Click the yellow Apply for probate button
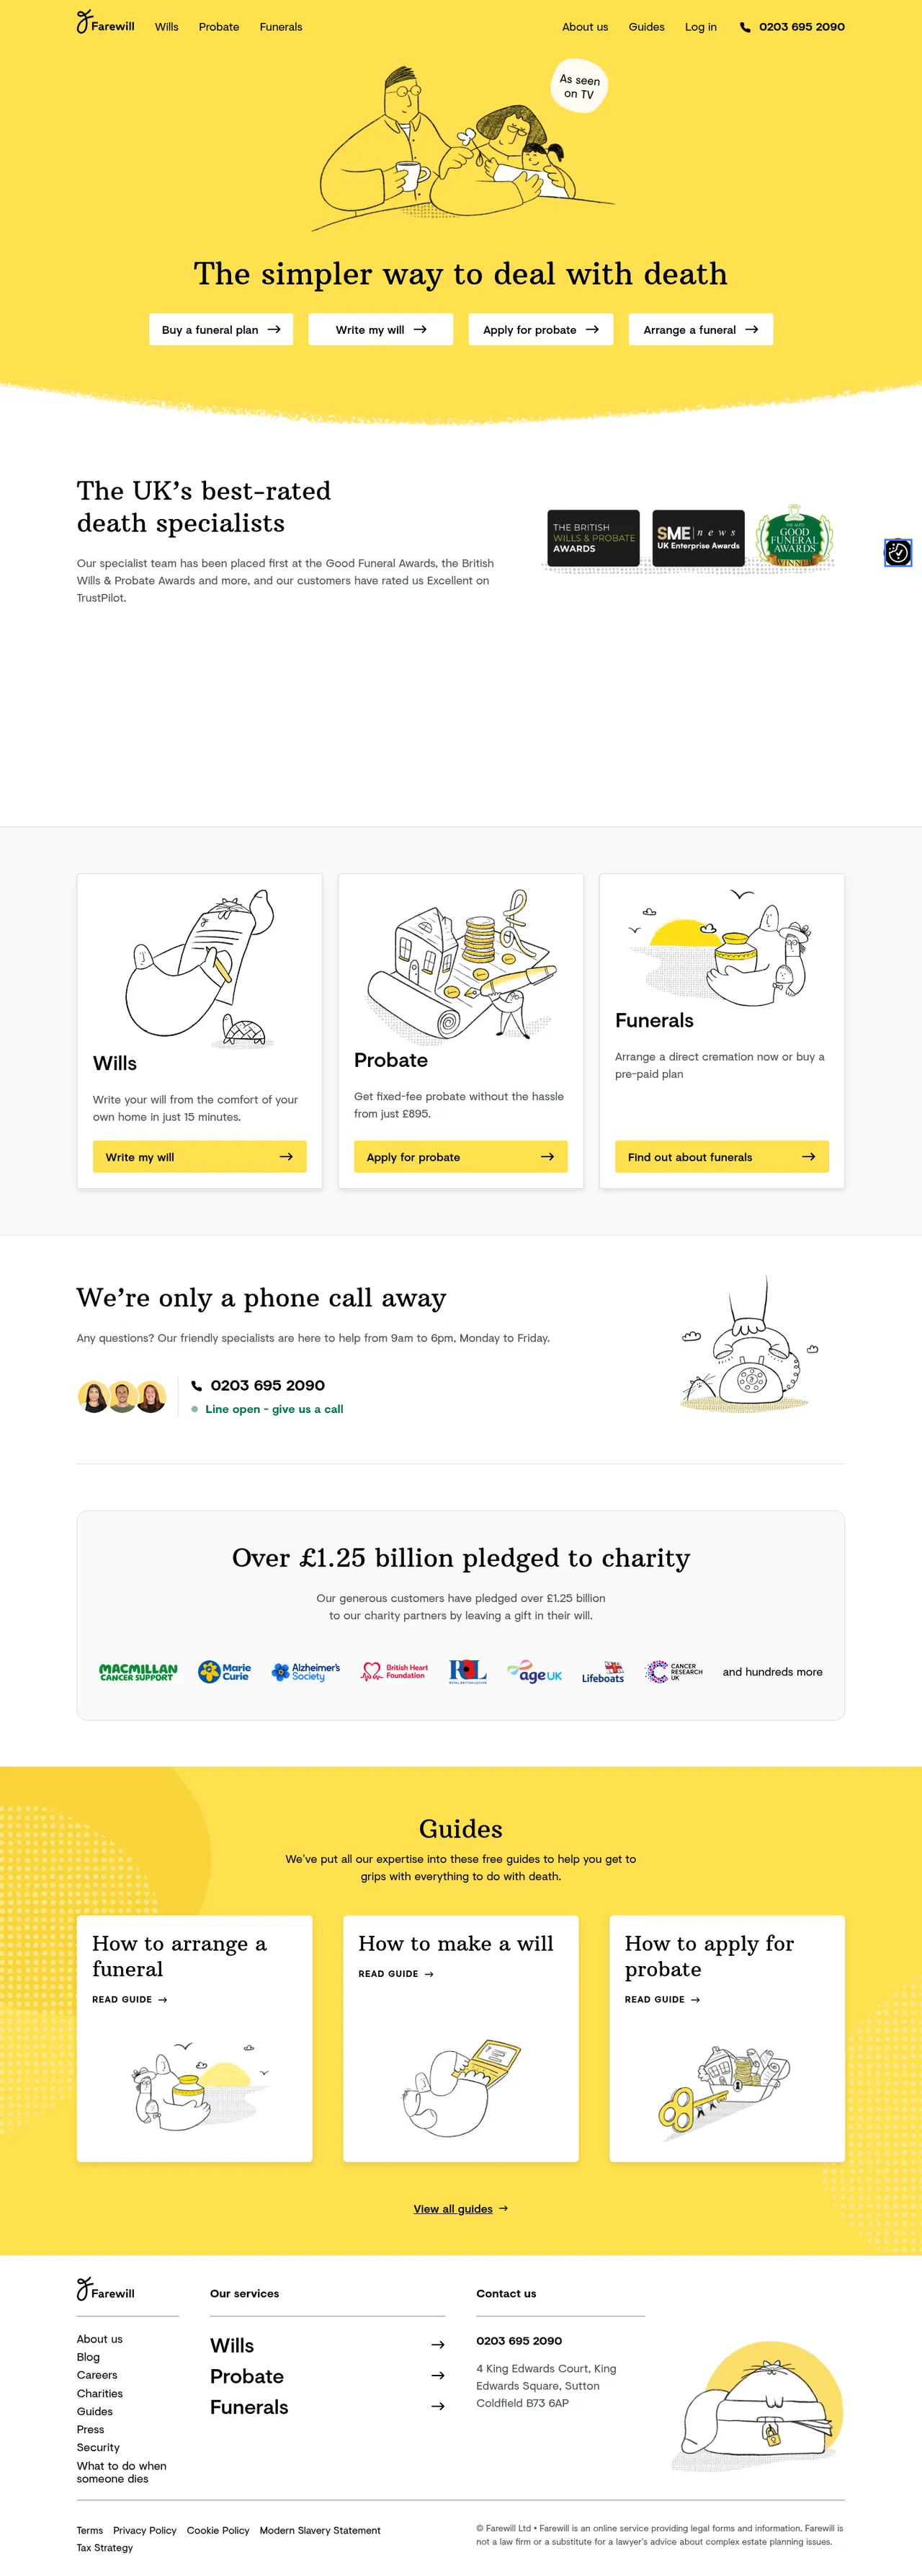 pyautogui.click(x=460, y=1156)
